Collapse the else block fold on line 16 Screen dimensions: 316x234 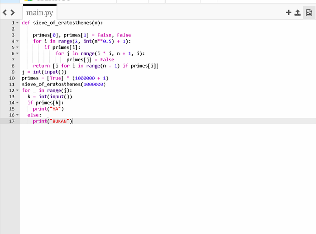[17, 115]
